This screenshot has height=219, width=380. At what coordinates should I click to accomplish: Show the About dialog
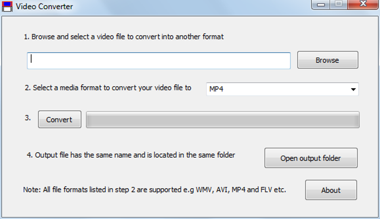point(331,190)
